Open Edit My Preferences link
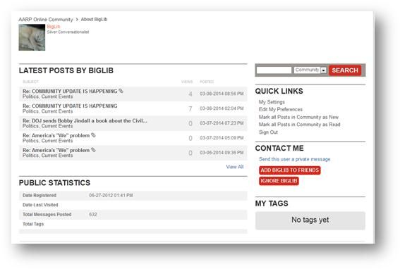This screenshot has height=269, width=400. click(x=281, y=109)
